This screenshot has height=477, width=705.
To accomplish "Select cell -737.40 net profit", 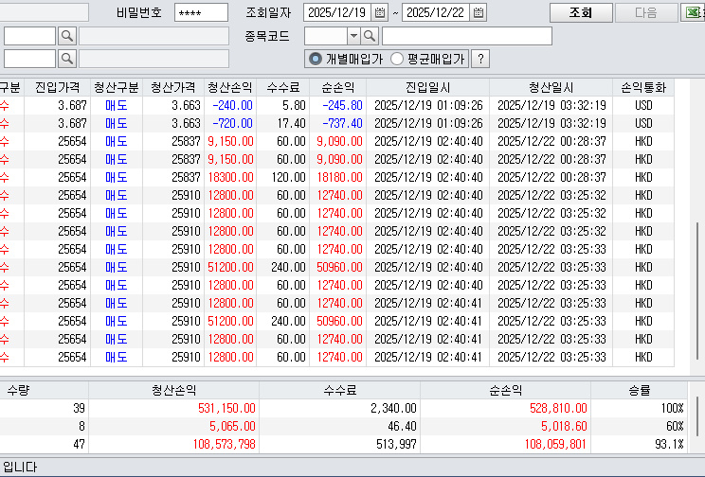I will (338, 124).
